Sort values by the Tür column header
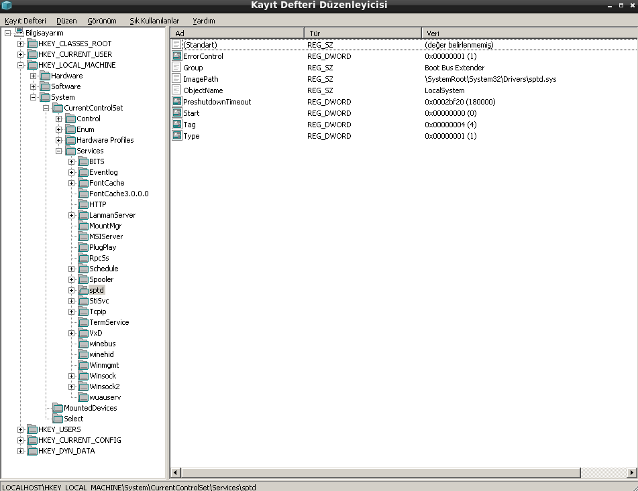 [362, 33]
